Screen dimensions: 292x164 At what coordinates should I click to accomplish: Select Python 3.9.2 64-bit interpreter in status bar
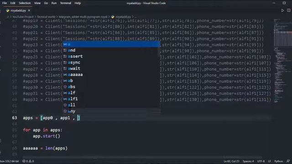tap(9, 161)
